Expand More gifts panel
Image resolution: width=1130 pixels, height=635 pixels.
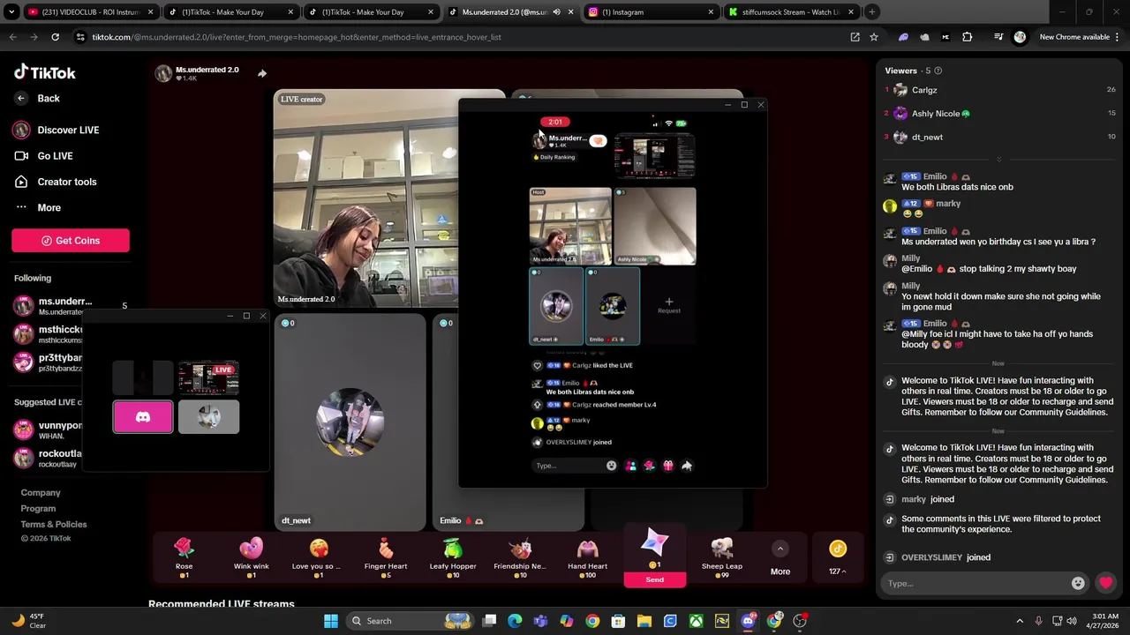point(780,558)
